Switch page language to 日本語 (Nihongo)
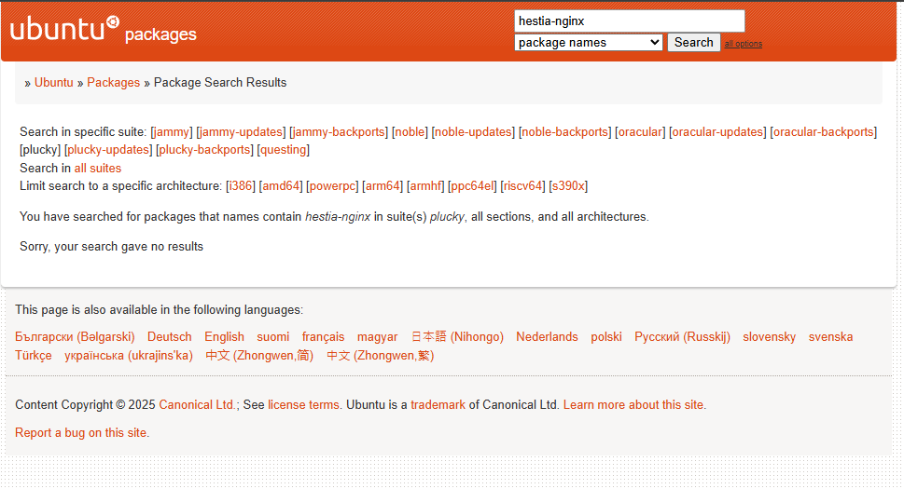Image resolution: width=904 pixels, height=489 pixels. [457, 336]
